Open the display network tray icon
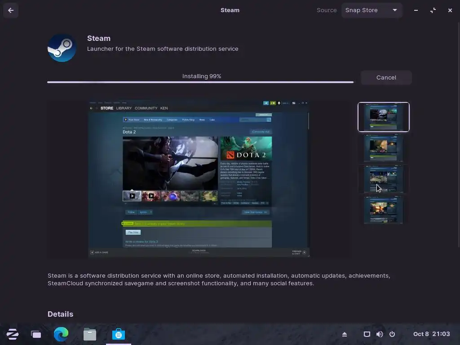Image resolution: width=460 pixels, height=345 pixels. coord(367,334)
